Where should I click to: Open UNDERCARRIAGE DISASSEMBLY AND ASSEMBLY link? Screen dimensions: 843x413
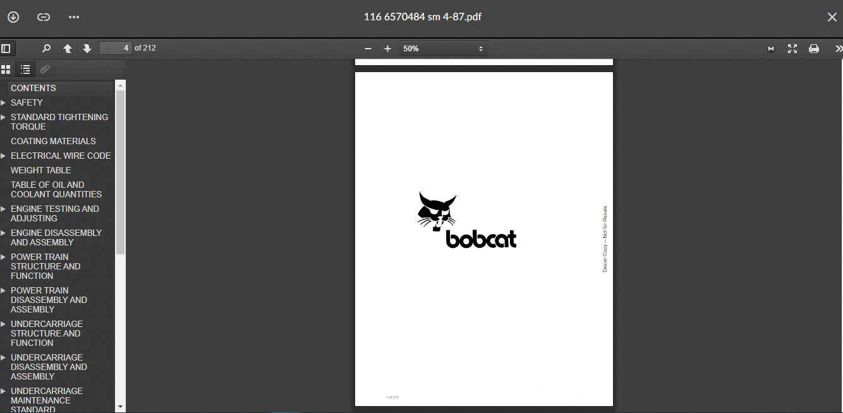[49, 367]
